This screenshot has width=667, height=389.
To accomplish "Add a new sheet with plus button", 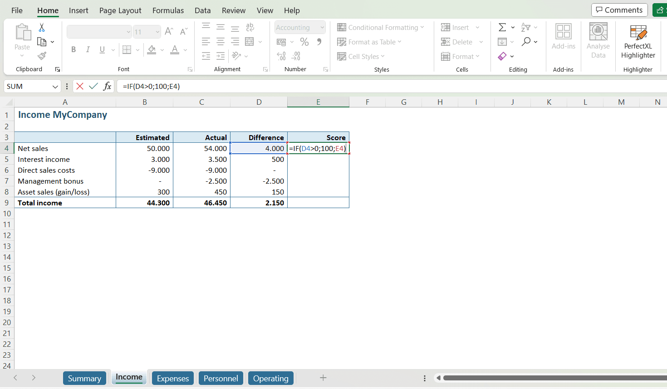I will click(x=323, y=378).
